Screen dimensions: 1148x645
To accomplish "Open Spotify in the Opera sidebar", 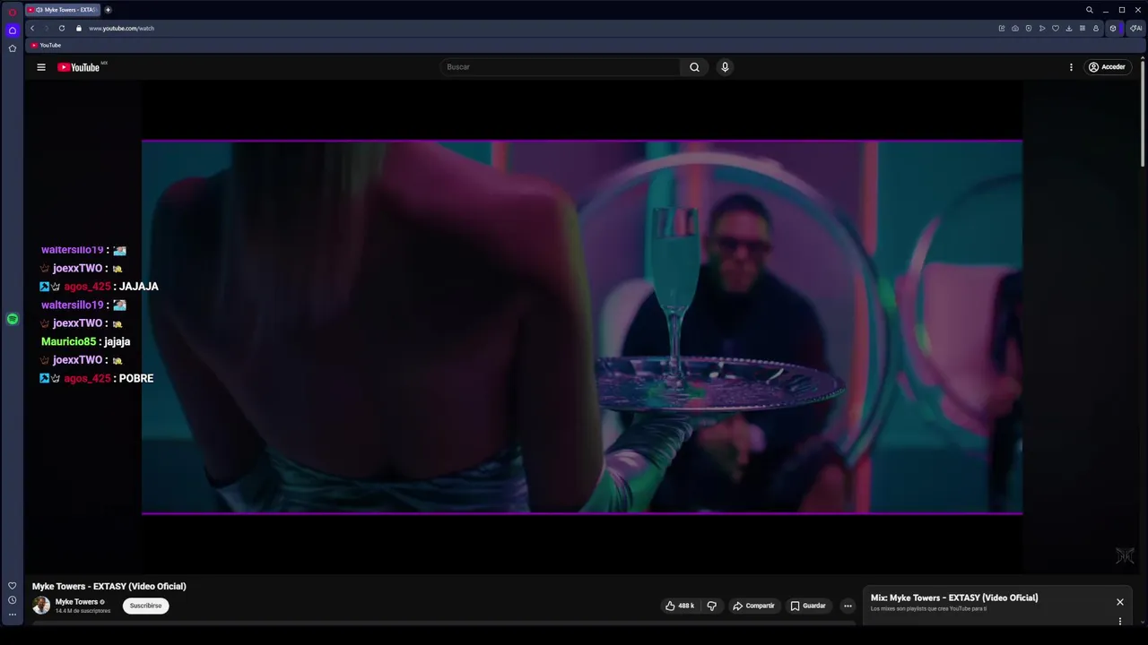I will [13, 319].
